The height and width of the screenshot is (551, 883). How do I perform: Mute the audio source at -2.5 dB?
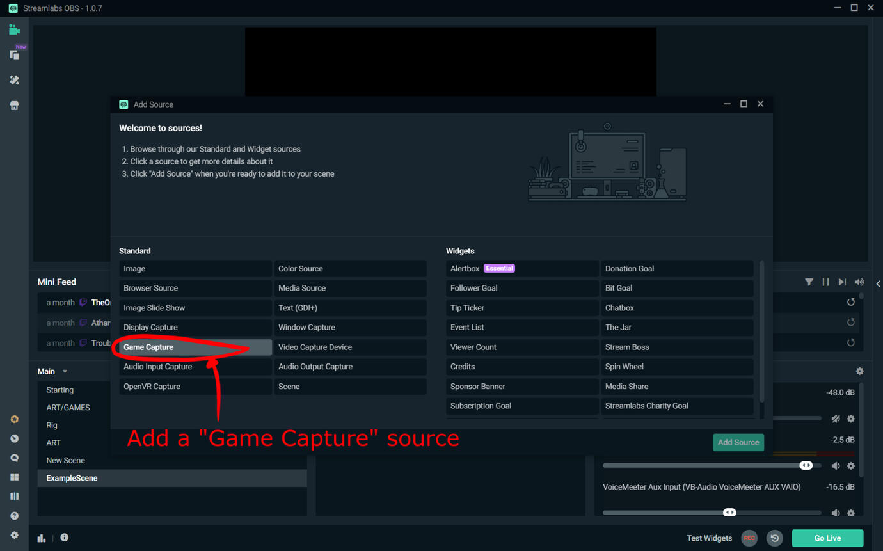tap(836, 466)
